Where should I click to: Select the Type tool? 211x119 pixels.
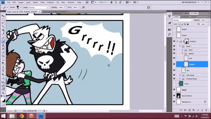pos(3,71)
